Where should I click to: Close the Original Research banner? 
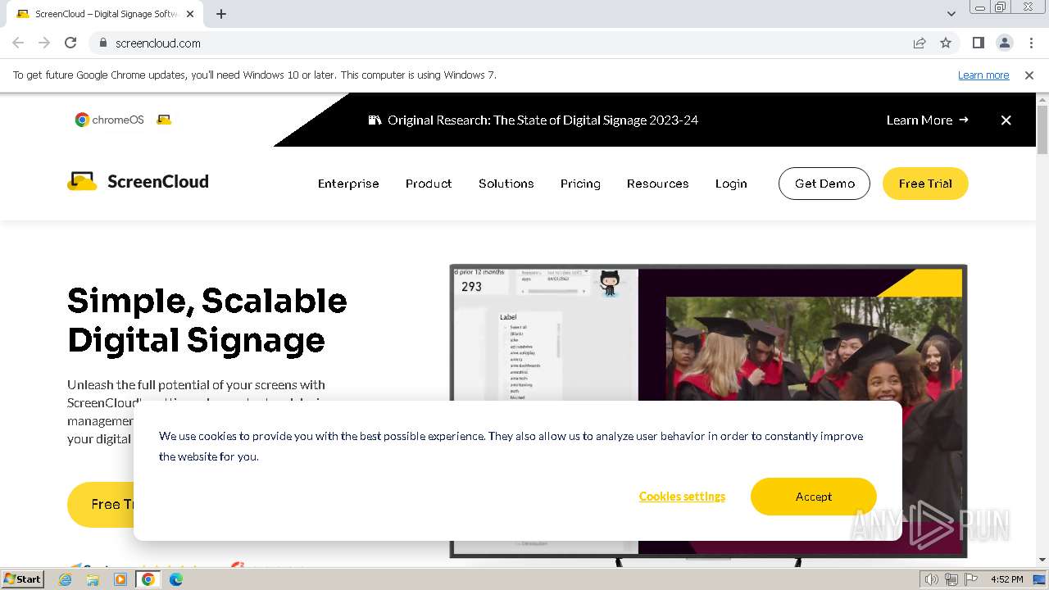(1006, 120)
